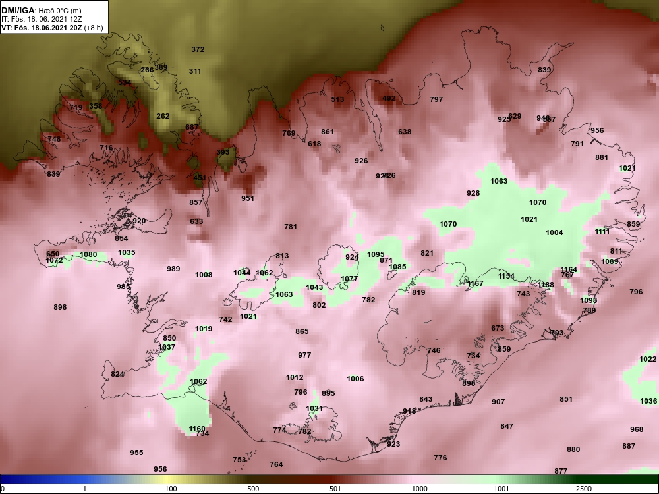The image size is (659, 494).
Task: Click the 748 map value
Action: 54,140
